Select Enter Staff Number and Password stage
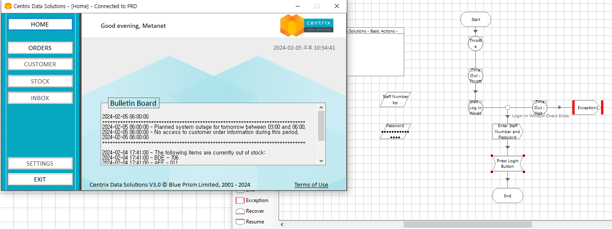 [507, 132]
